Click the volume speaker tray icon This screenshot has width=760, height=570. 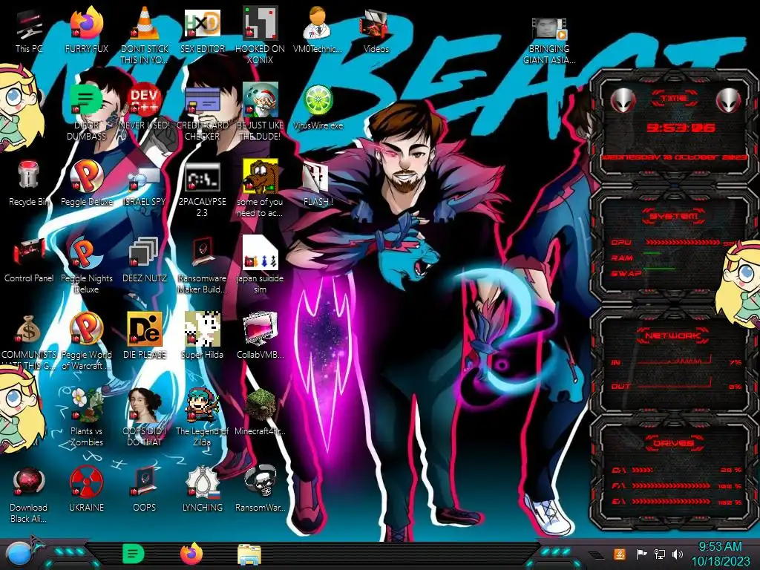click(x=678, y=554)
